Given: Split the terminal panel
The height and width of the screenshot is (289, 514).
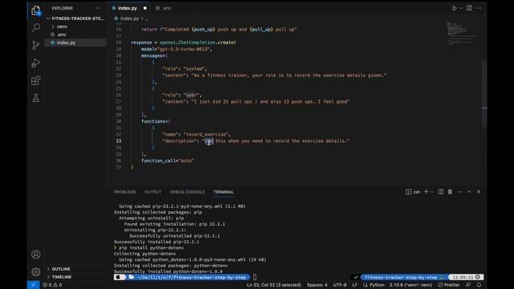Looking at the screenshot, I should pyautogui.click(x=441, y=192).
